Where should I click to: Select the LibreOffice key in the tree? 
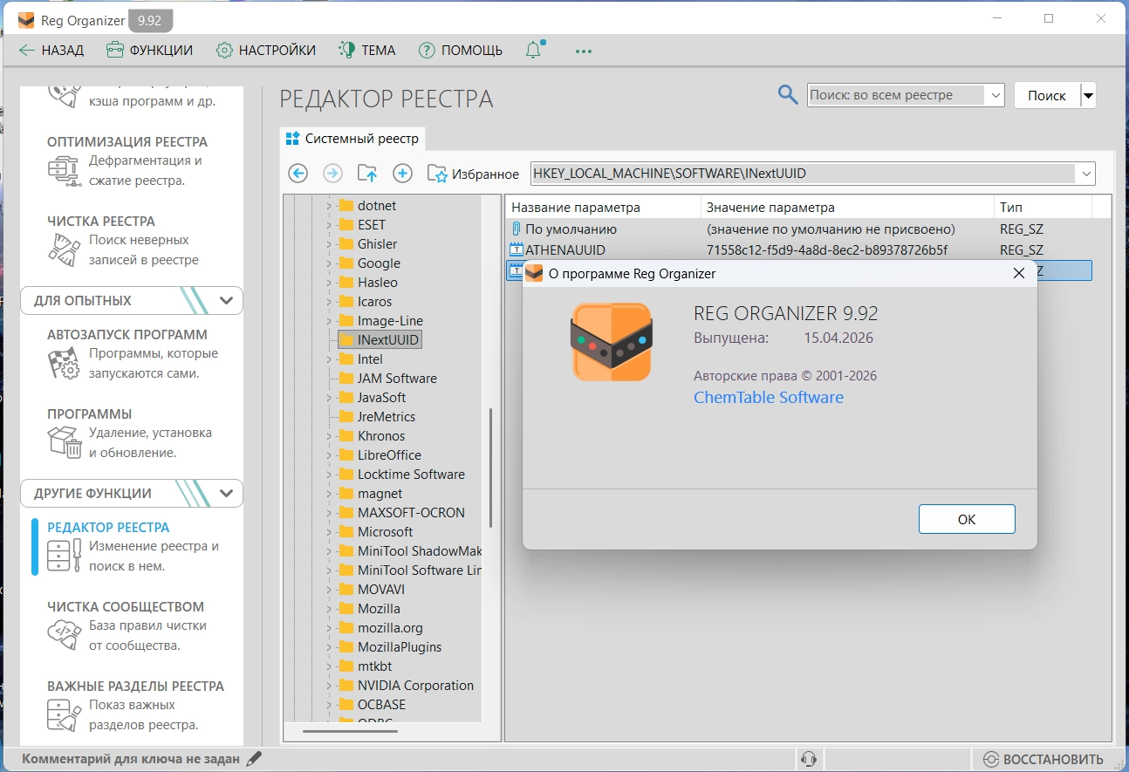pos(389,455)
